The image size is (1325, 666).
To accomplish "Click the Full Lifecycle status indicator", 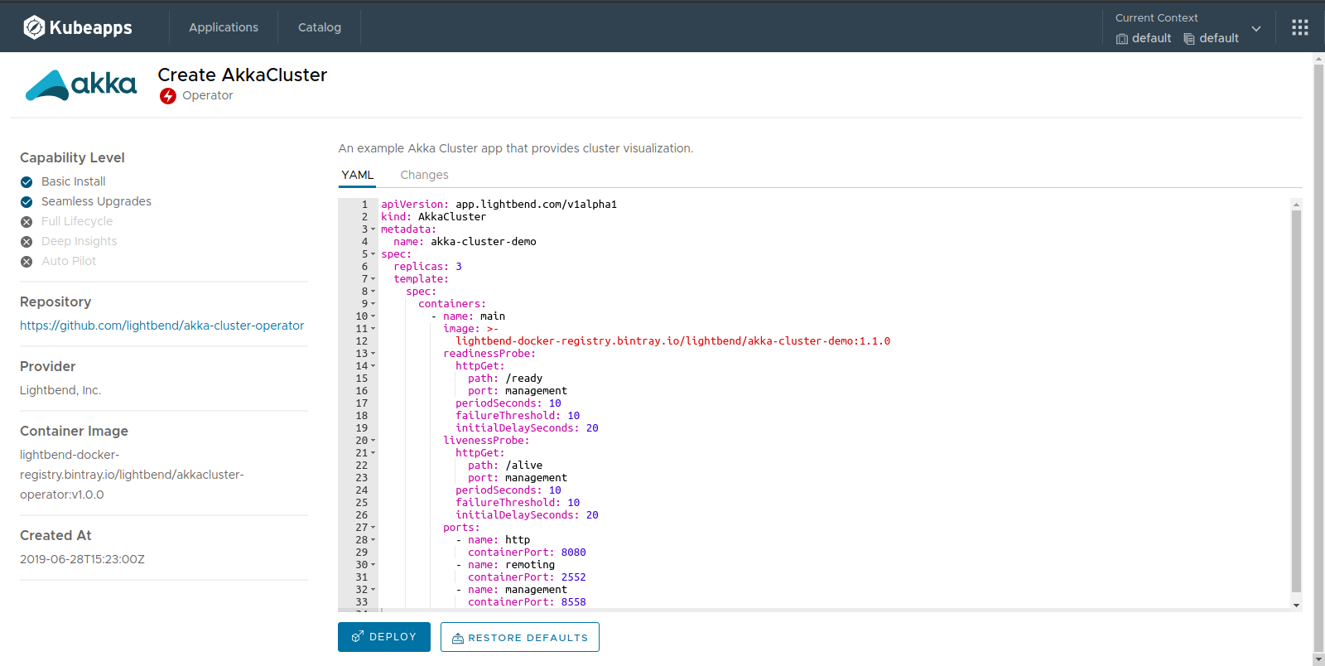I will 26,222.
